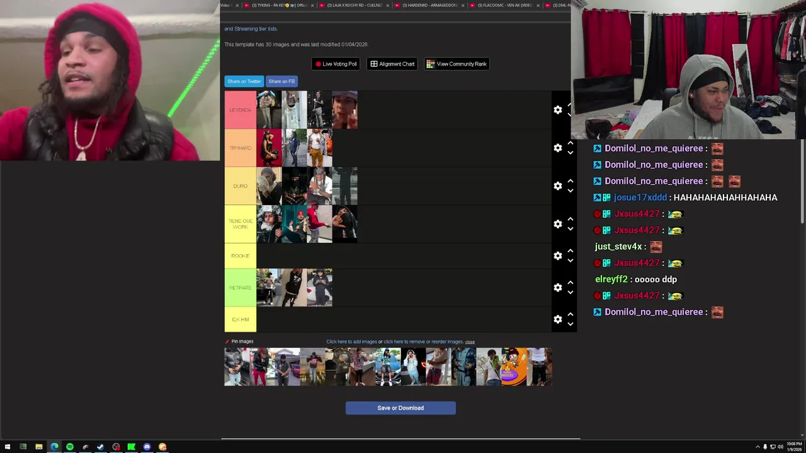Click here to remove or reorder images link
Viewport: 806px width, 453px height.
(x=423, y=342)
